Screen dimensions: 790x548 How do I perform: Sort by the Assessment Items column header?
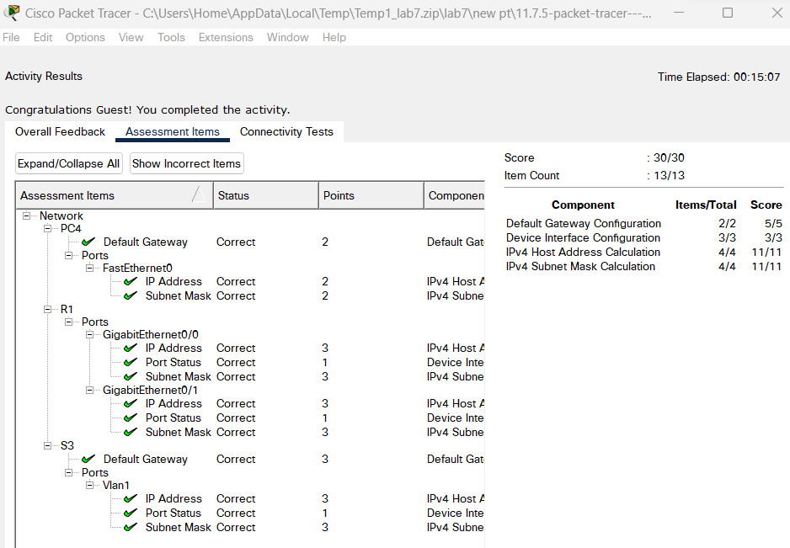click(115, 195)
